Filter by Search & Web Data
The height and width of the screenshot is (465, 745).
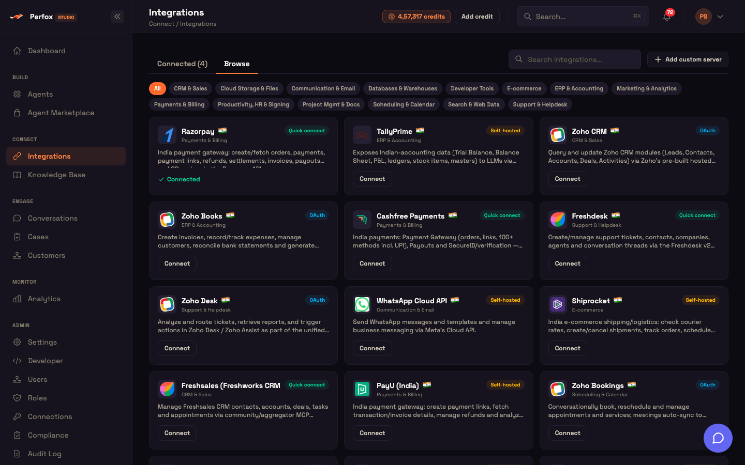tap(474, 104)
